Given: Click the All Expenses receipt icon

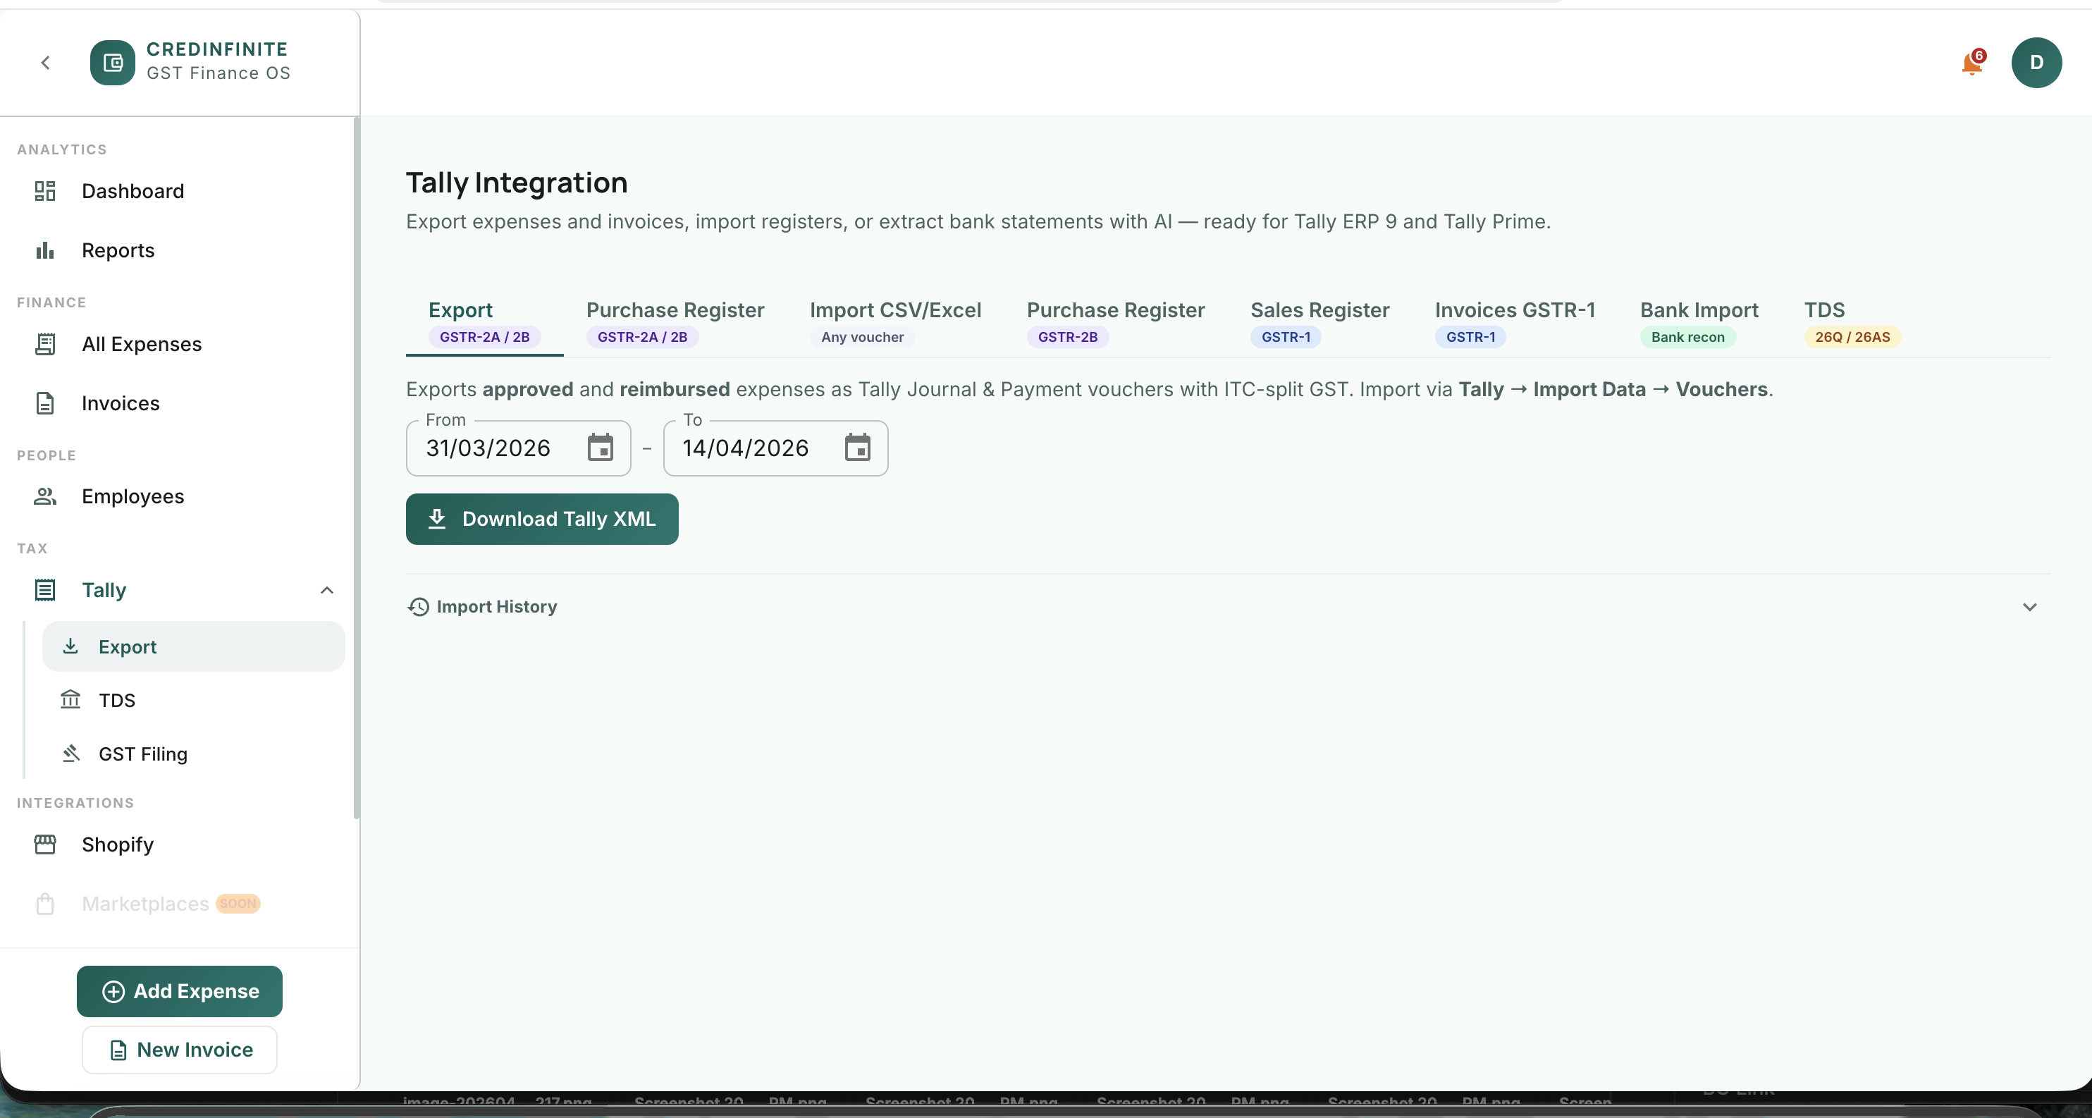Looking at the screenshot, I should coord(44,344).
